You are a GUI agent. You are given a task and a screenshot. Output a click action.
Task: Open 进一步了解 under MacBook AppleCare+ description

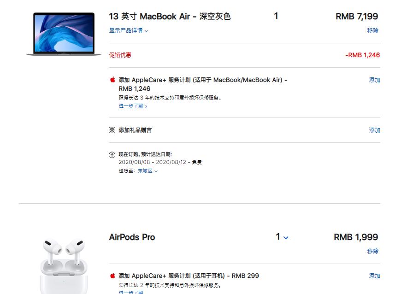coord(132,106)
